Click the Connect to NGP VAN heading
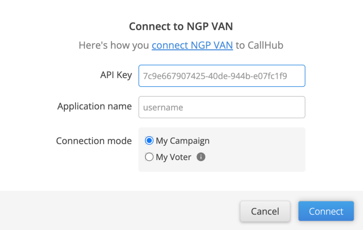Screen dimensions: 363x230 pos(181,26)
